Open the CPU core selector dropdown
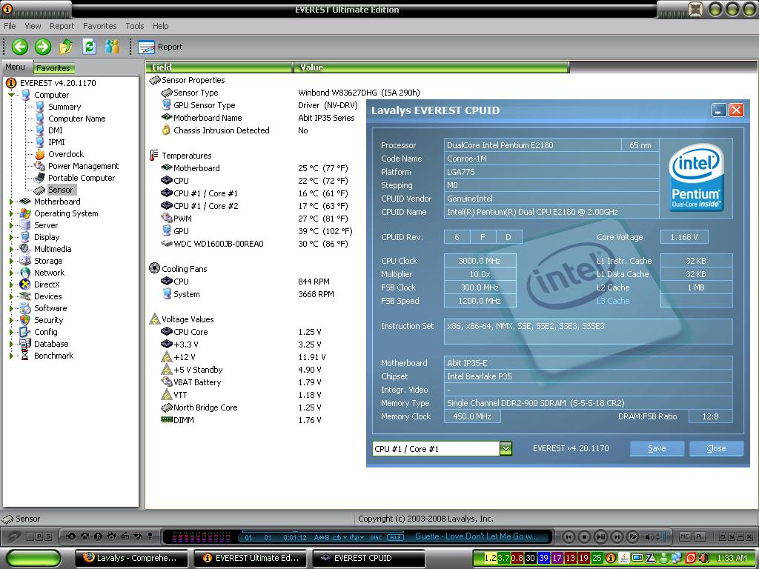Screen dimensions: 759x569 (506, 449)
